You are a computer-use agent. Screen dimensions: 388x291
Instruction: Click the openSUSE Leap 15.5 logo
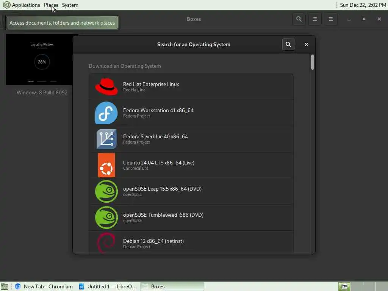[106, 191]
